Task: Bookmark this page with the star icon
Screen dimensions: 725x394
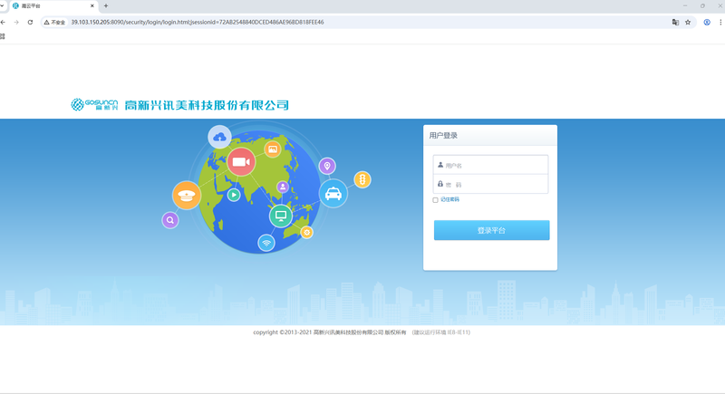Action: 688,23
